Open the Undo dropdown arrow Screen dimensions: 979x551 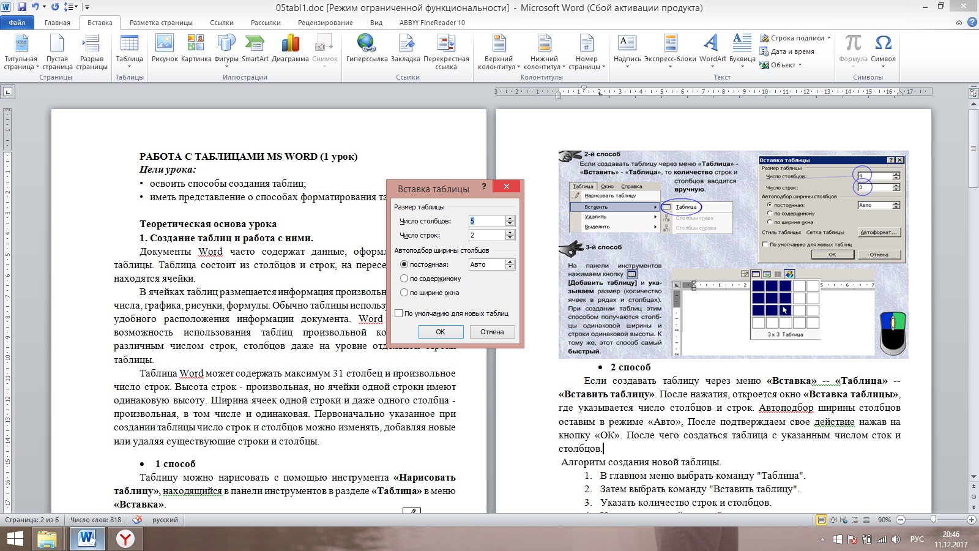pyautogui.click(x=44, y=7)
